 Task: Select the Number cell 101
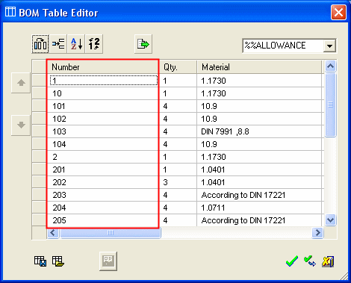click(x=102, y=106)
